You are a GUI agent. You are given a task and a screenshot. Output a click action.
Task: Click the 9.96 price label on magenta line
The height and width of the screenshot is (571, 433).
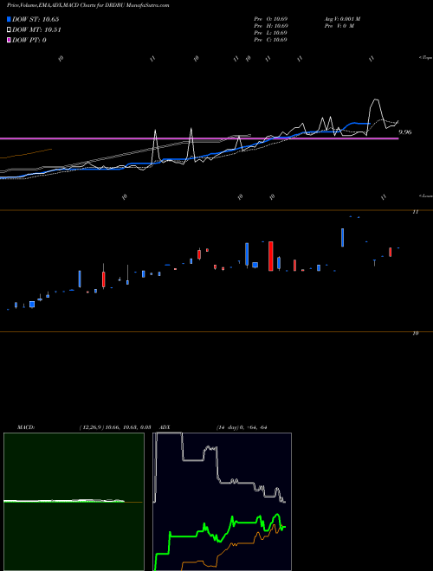[405, 132]
